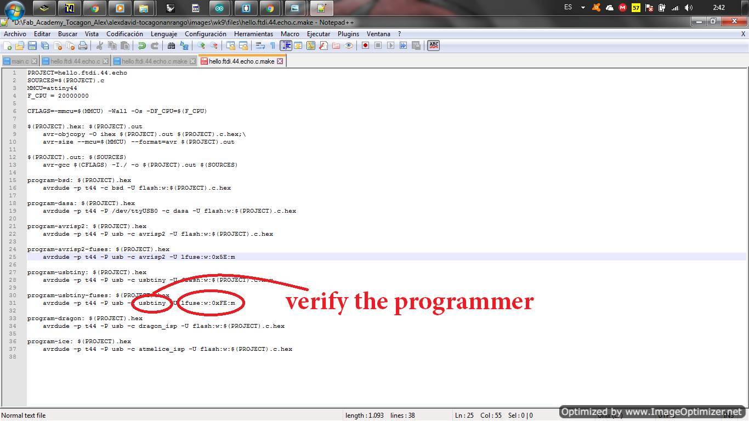This screenshot has height=421, width=749.
Task: Click the Save recorded macro icon
Action: (x=416, y=45)
